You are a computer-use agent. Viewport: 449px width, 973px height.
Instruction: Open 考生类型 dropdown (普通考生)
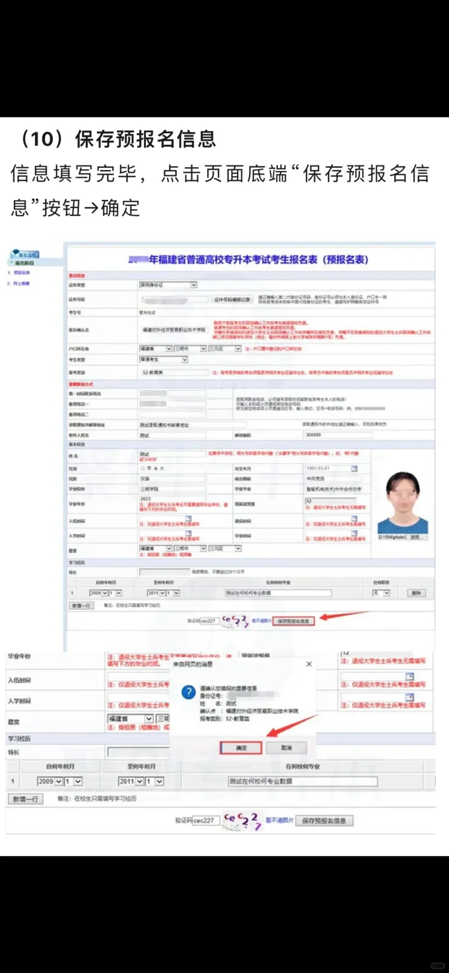pos(164,359)
